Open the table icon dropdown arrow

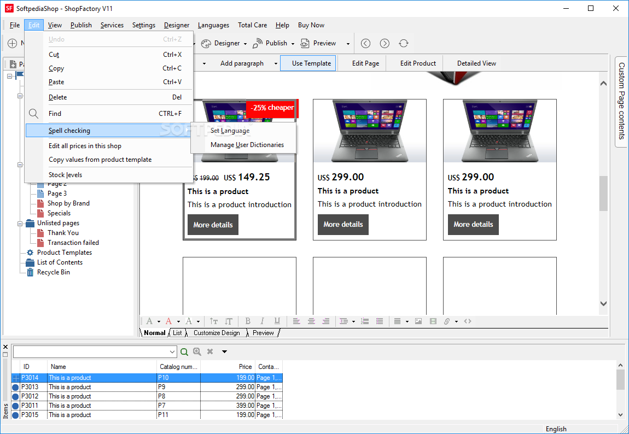point(407,321)
